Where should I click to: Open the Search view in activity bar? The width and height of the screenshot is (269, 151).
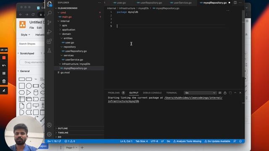click(x=50, y=13)
